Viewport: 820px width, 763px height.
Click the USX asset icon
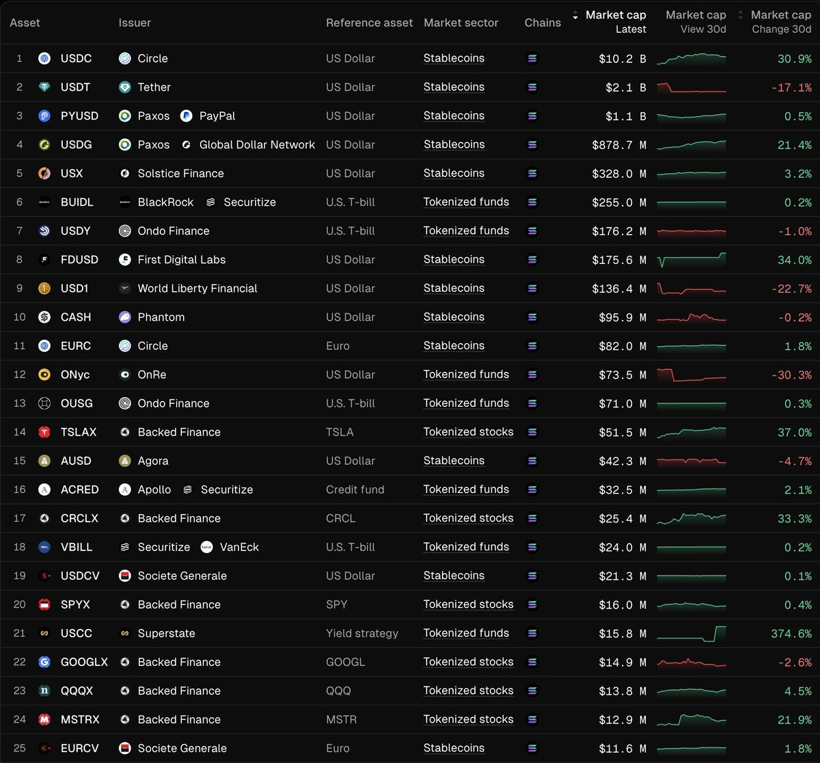click(x=44, y=174)
